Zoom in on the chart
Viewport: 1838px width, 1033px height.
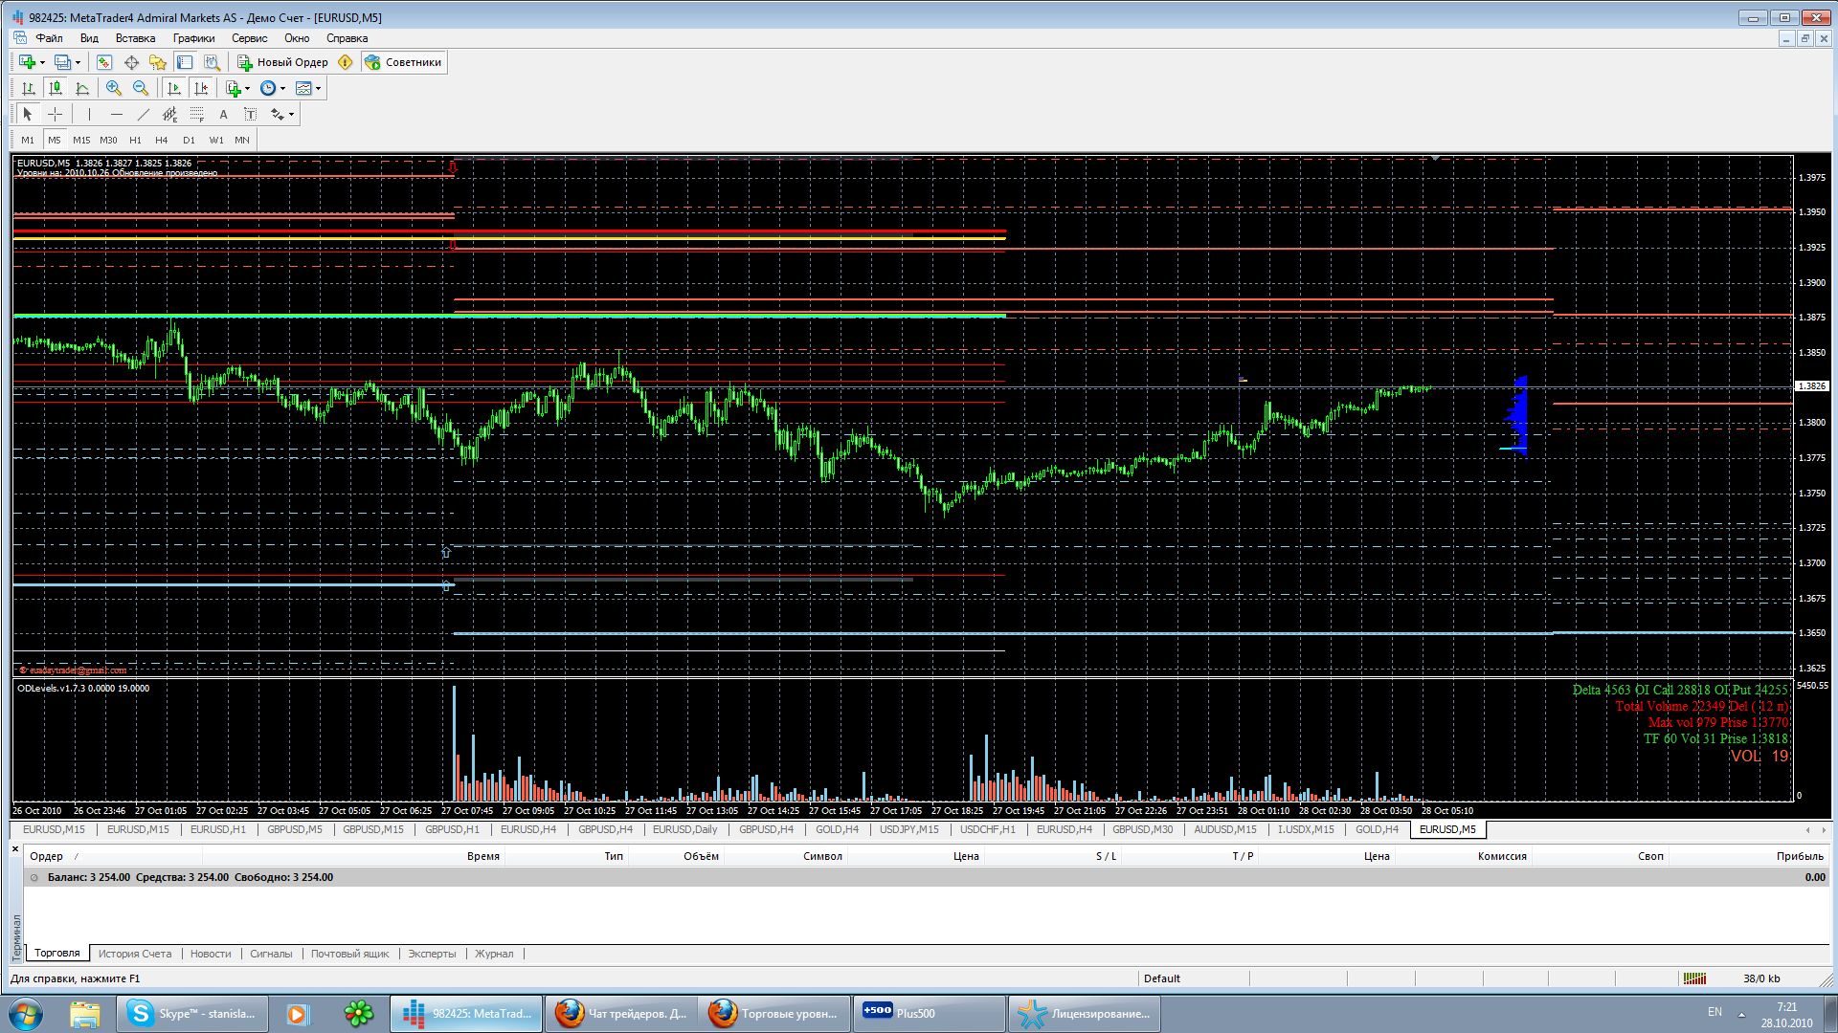pos(114,88)
